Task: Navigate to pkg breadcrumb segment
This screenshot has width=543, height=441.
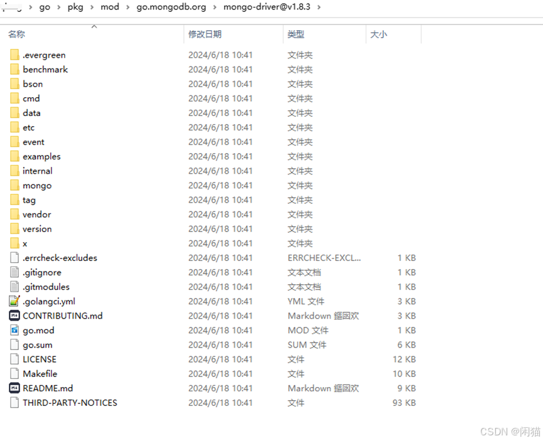Action: coord(75,8)
